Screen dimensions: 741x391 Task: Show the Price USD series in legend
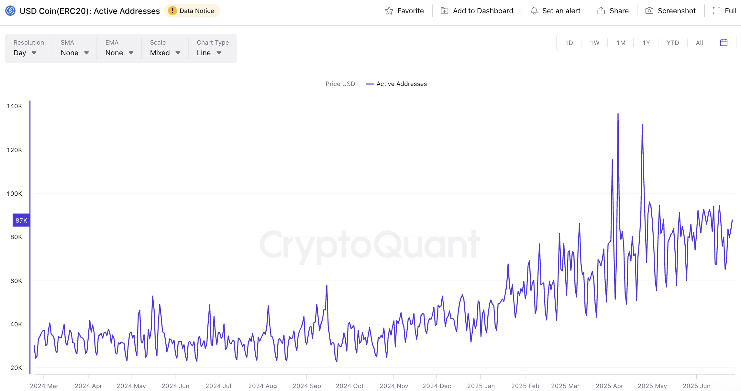coord(340,84)
